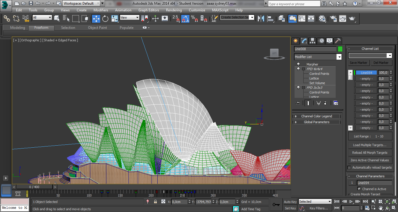Open the Graph Editors menu

149,10
